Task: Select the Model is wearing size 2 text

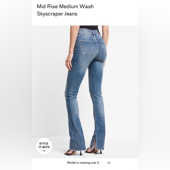Action: coord(83,163)
